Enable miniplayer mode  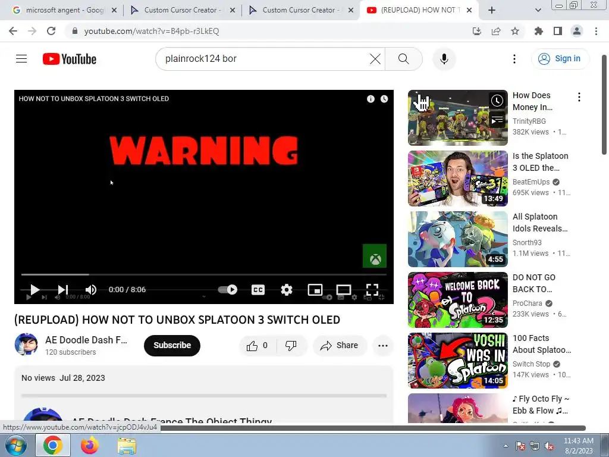point(315,290)
